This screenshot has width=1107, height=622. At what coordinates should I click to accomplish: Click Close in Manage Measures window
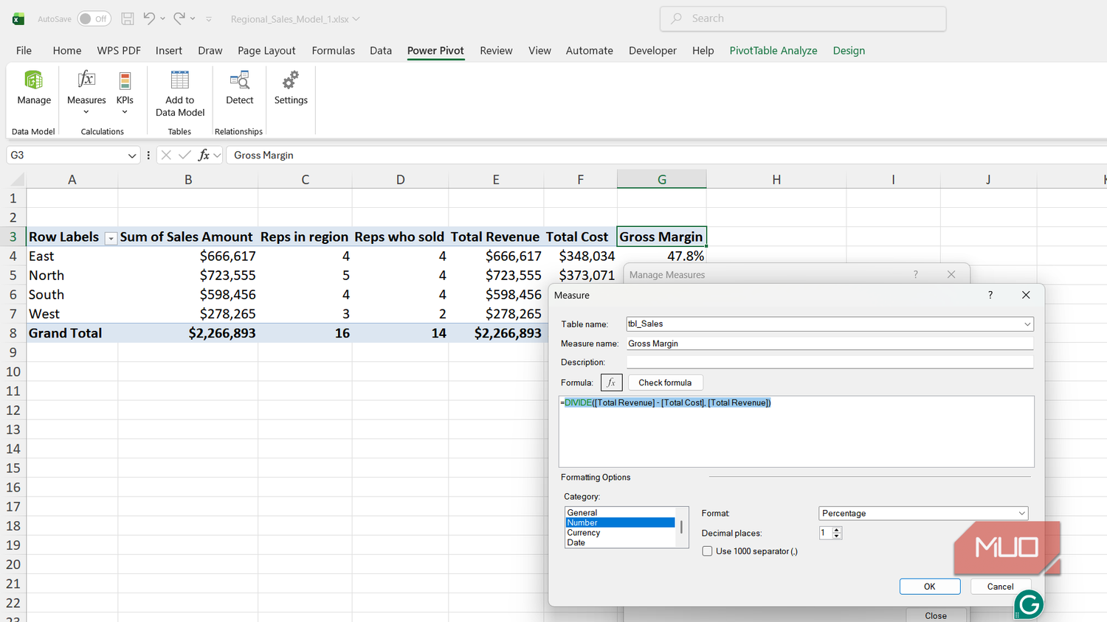(x=936, y=615)
